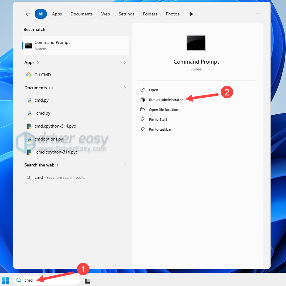286x286 pixels.
Task: Open the Windows Start button
Action: click(6, 280)
